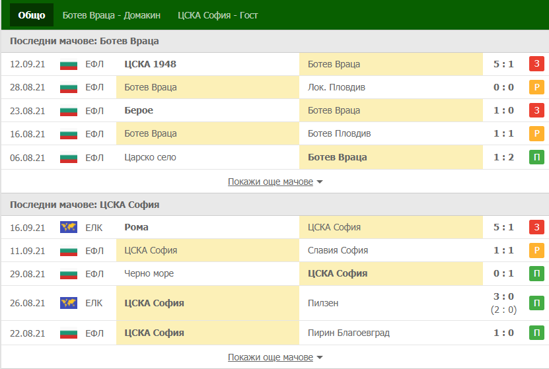
Task: Click score 1 : 1 against Ботев Пловдив
Action: [x=503, y=133]
